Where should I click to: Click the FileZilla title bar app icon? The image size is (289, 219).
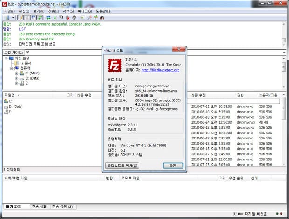tap(4, 4)
